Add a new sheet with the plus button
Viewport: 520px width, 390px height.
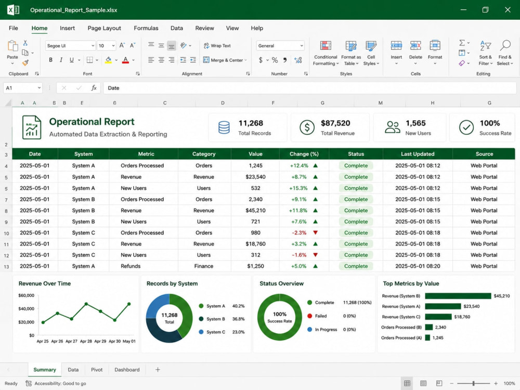tap(158, 369)
